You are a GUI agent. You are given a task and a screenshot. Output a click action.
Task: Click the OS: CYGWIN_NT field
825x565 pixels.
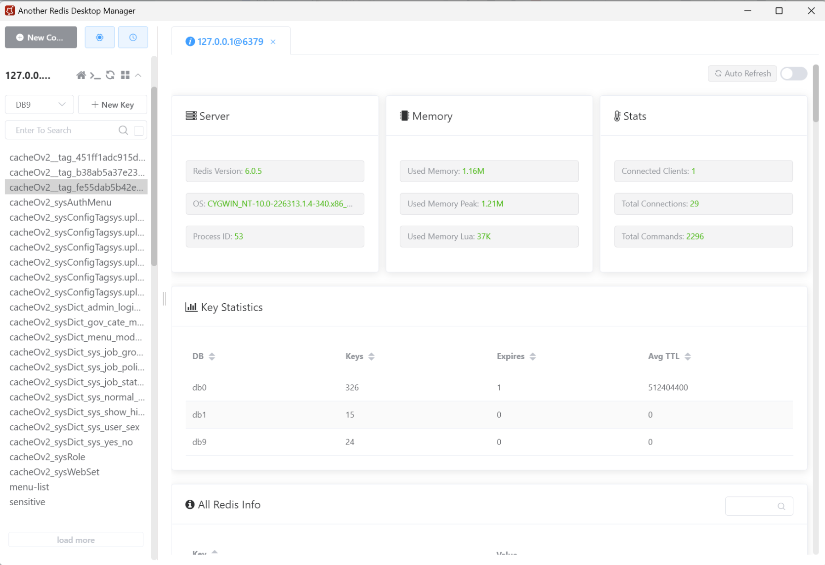click(275, 204)
